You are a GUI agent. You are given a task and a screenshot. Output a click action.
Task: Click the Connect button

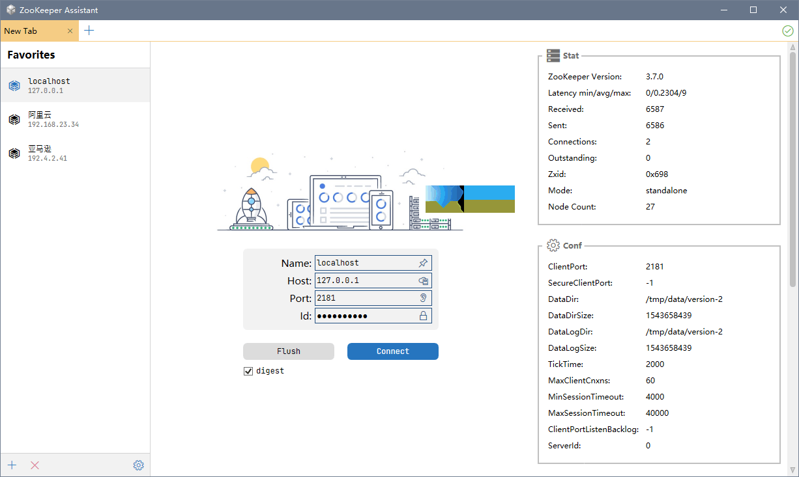point(393,351)
